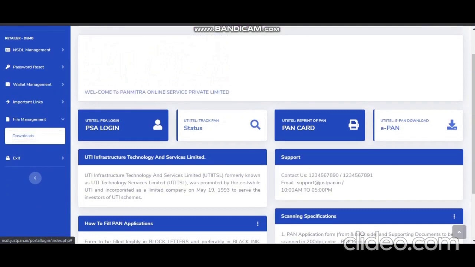The image size is (475, 267).
Task: Open the Reprint of PAN CARD card
Action: tap(320, 125)
